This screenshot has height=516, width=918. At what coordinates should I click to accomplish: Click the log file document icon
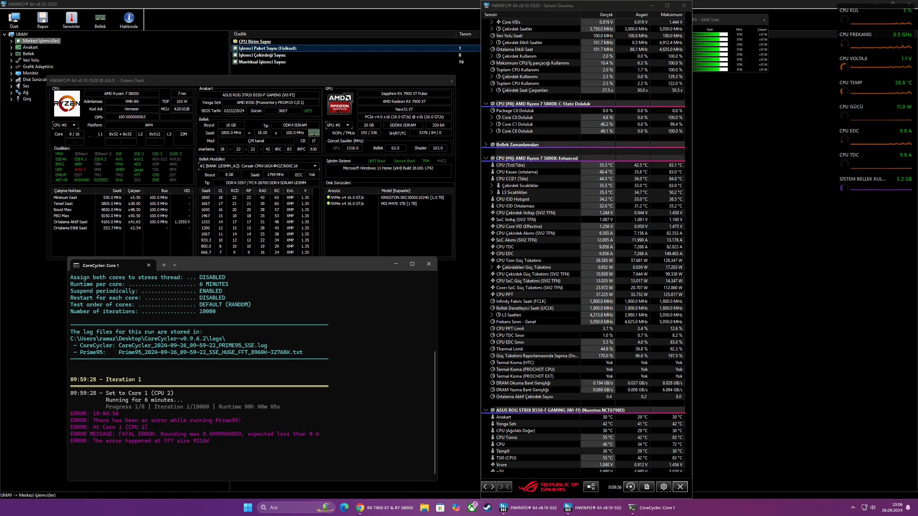pos(647,486)
